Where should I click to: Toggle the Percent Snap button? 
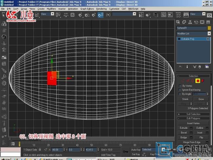coord(94,15)
